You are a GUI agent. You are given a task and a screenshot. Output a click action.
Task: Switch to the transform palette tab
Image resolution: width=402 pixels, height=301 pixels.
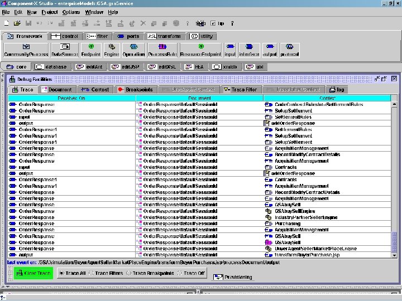click(x=165, y=36)
